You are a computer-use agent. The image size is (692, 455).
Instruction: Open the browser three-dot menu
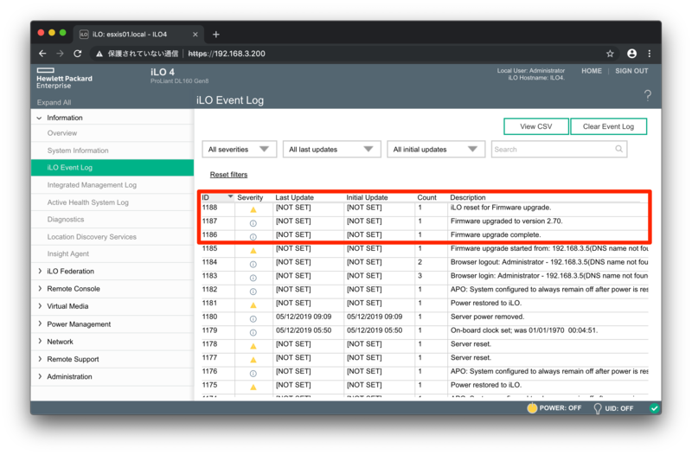650,54
